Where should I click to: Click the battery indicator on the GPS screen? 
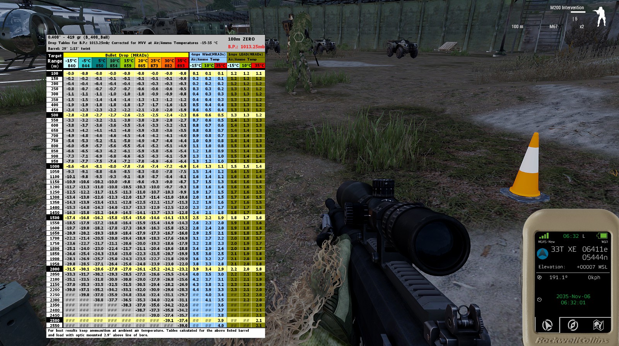(602, 235)
